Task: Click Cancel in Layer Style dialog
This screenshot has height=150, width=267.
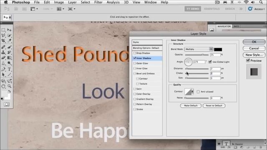Action: pyautogui.click(x=254, y=48)
